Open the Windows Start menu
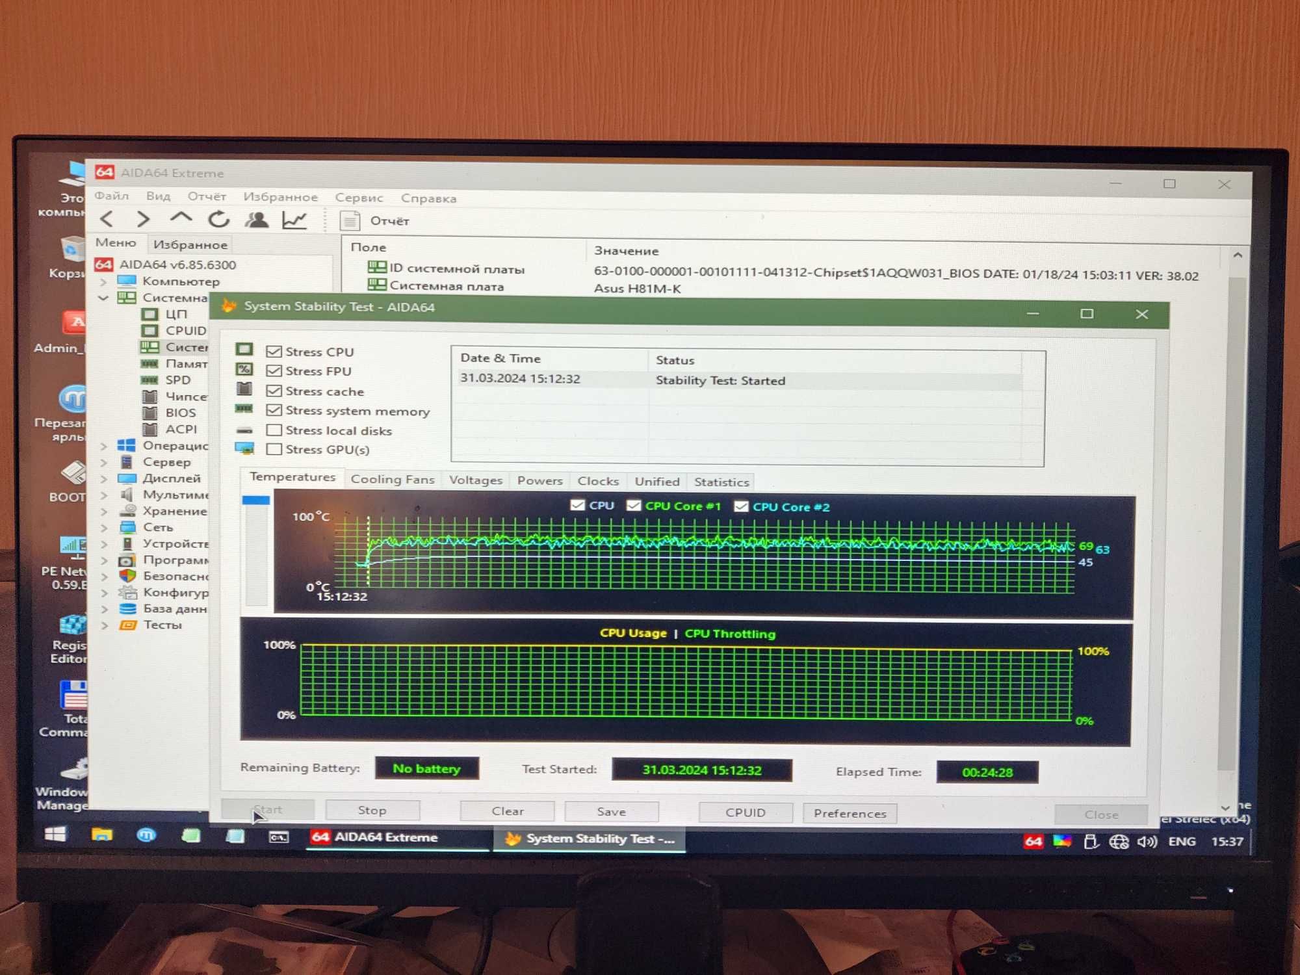The height and width of the screenshot is (975, 1300). pos(55,834)
